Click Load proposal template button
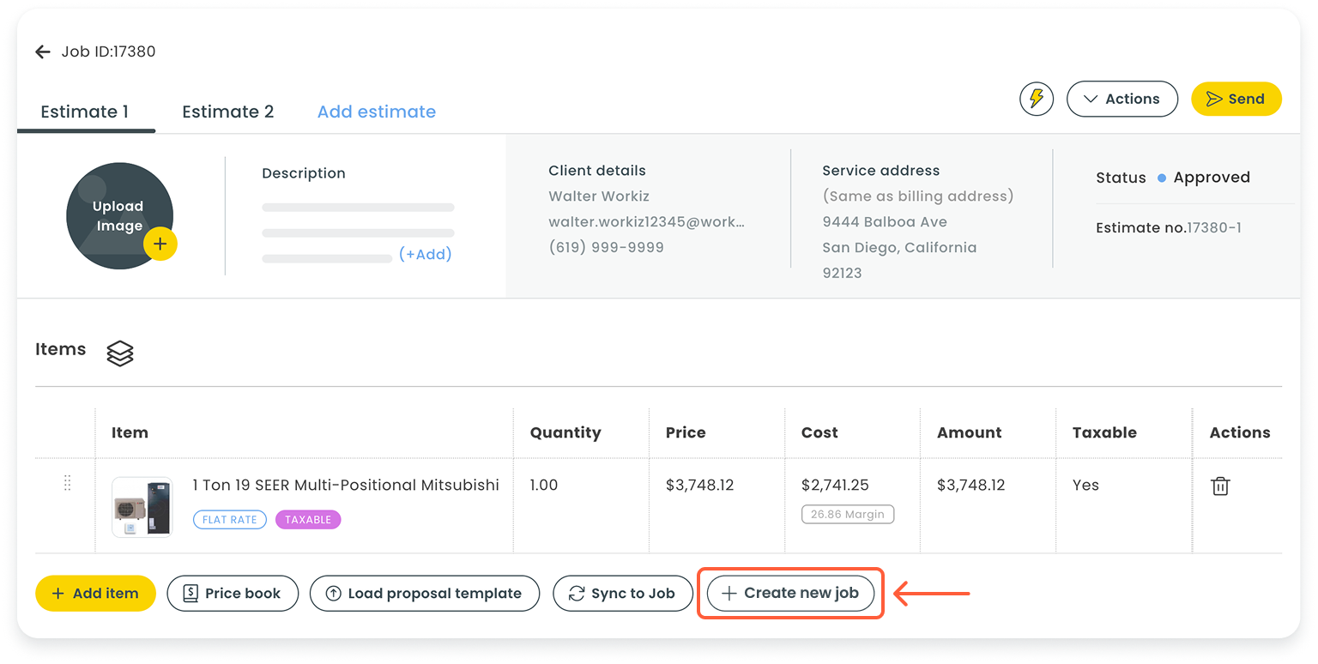 [424, 594]
